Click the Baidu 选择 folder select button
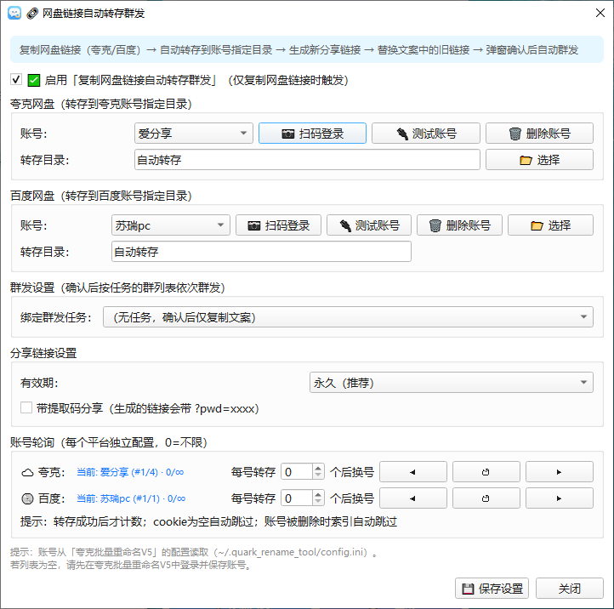 point(550,225)
